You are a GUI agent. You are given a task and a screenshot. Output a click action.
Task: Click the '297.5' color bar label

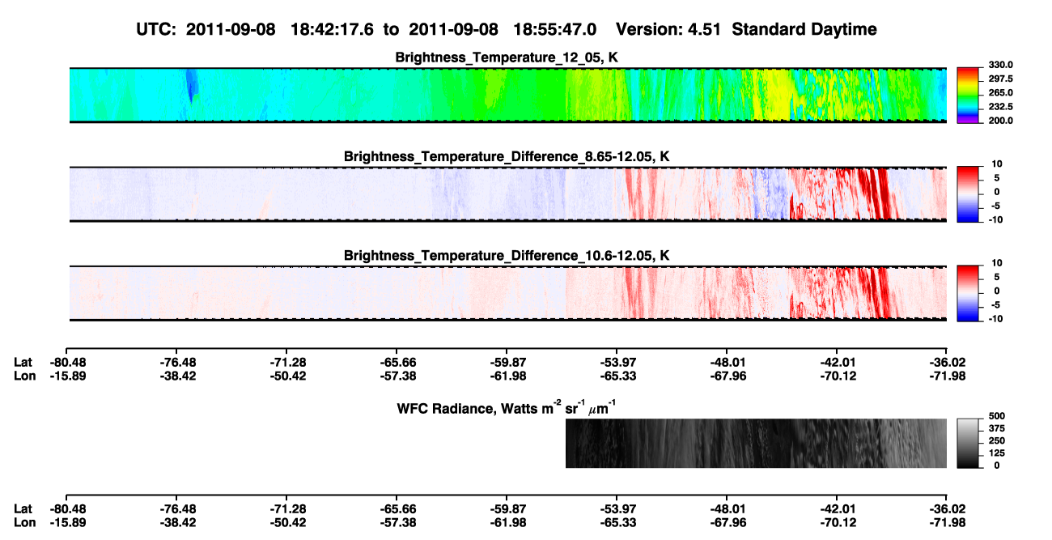tap(1000, 79)
